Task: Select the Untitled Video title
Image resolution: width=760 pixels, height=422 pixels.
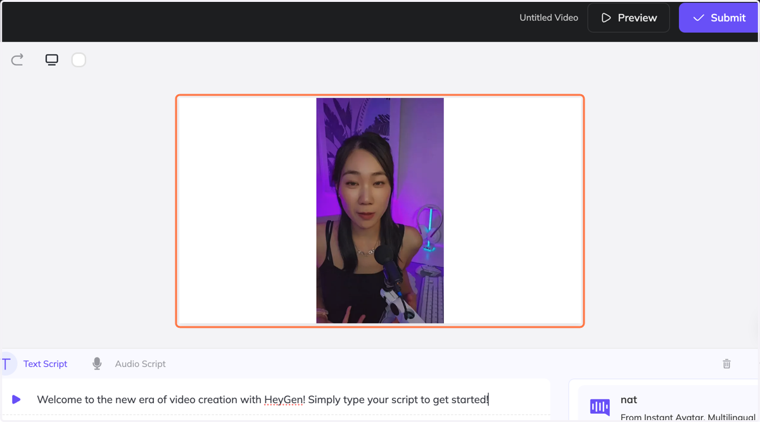Action: [x=548, y=18]
